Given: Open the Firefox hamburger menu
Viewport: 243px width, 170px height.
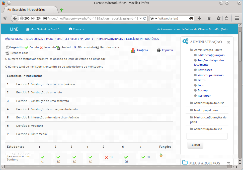Looking at the screenshot, I should [x=237, y=18].
